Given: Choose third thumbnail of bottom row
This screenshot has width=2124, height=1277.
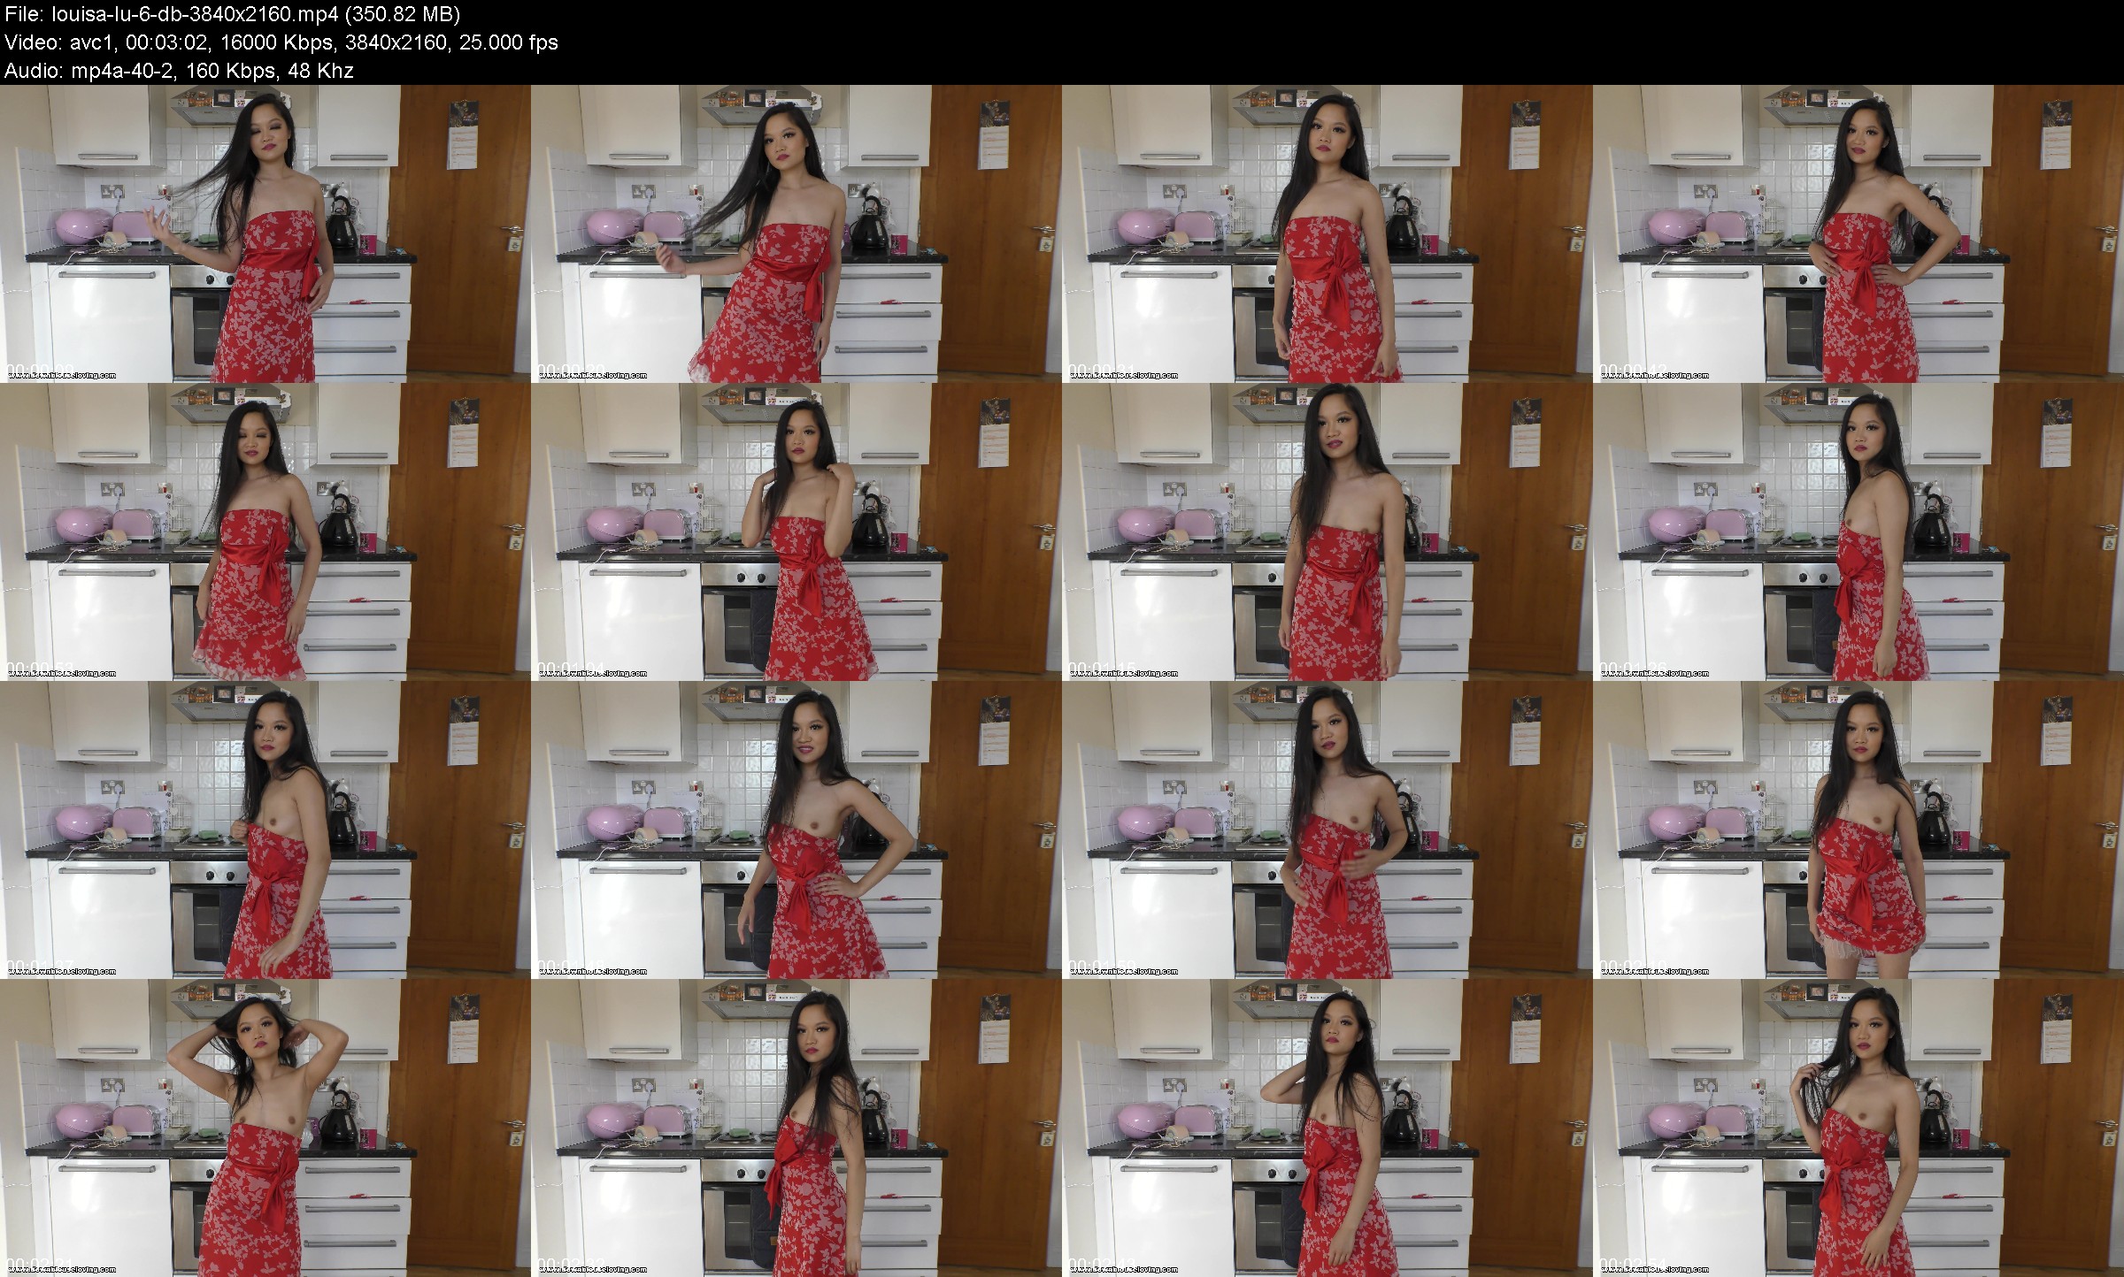Looking at the screenshot, I should click(x=1327, y=1128).
